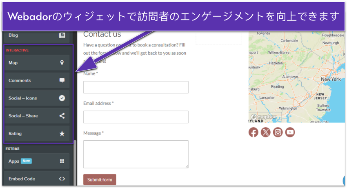Click the mapbox logo on map

263,117
